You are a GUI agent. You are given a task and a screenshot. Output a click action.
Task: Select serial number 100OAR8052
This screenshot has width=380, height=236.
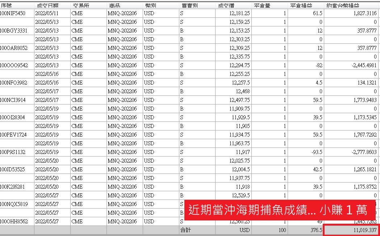(x=13, y=48)
